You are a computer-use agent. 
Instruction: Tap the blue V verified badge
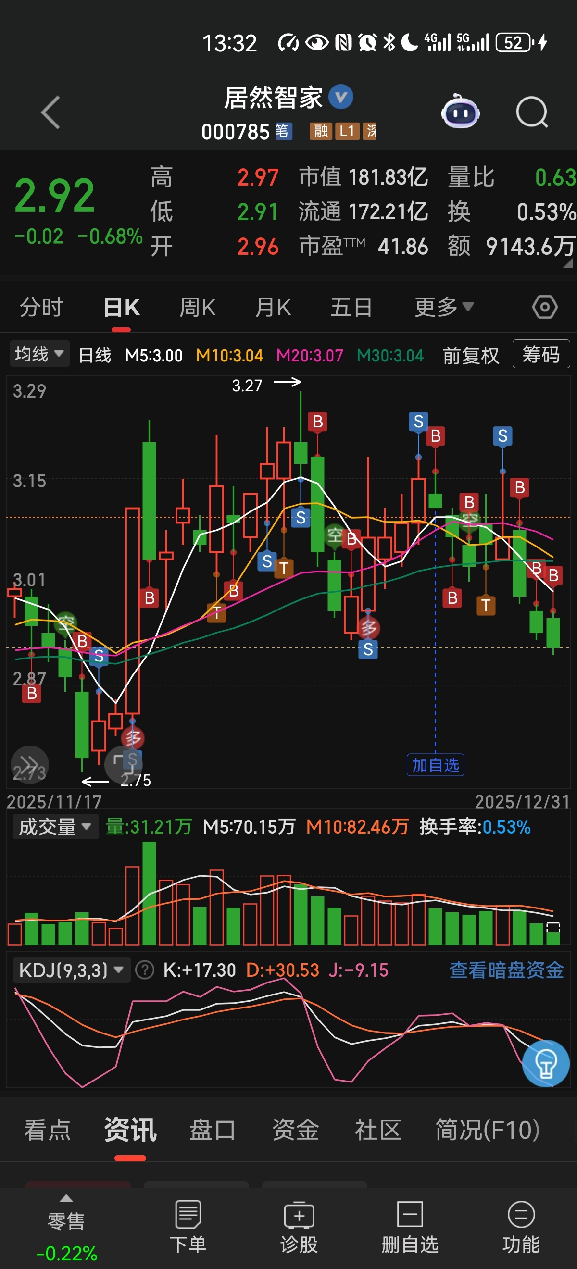(340, 97)
